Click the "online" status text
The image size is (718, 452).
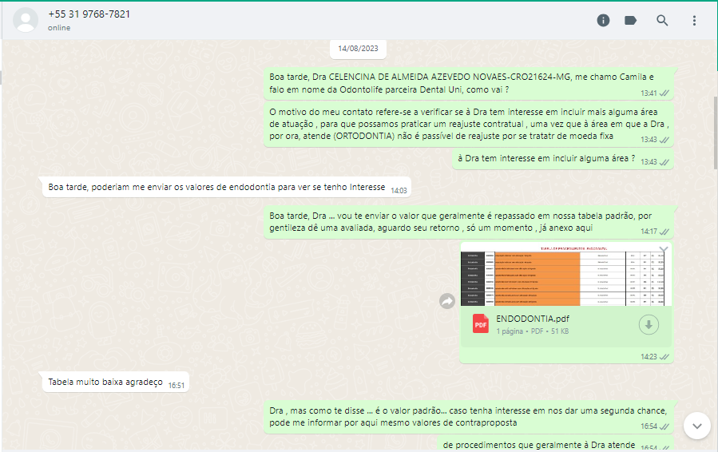tap(59, 28)
